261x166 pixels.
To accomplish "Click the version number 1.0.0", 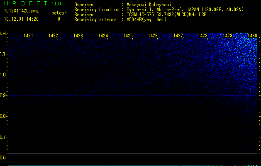I will pos(56,3).
